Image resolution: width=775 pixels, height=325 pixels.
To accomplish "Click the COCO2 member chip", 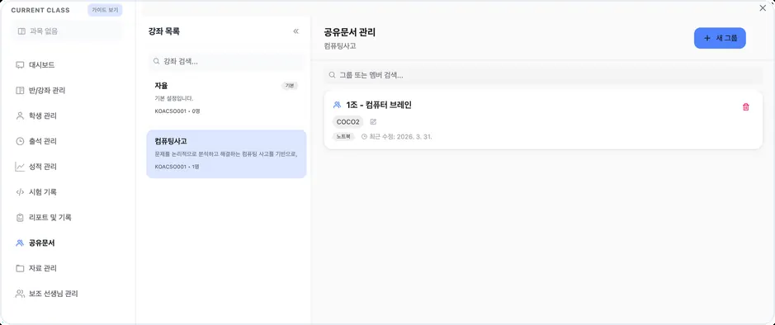I will click(348, 121).
